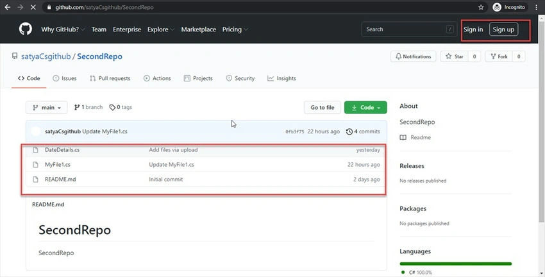Image resolution: width=545 pixels, height=277 pixels.
Task: Open the Insights tab
Action: [281, 78]
